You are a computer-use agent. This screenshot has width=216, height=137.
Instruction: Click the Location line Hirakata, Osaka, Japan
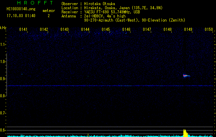point(112,8)
